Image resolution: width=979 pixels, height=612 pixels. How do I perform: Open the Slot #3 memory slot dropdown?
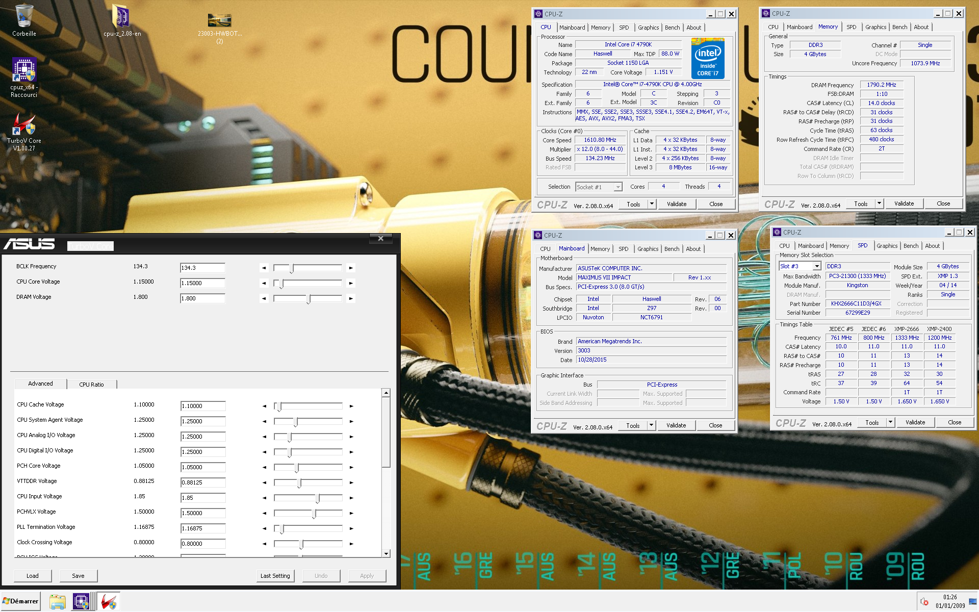click(800, 266)
